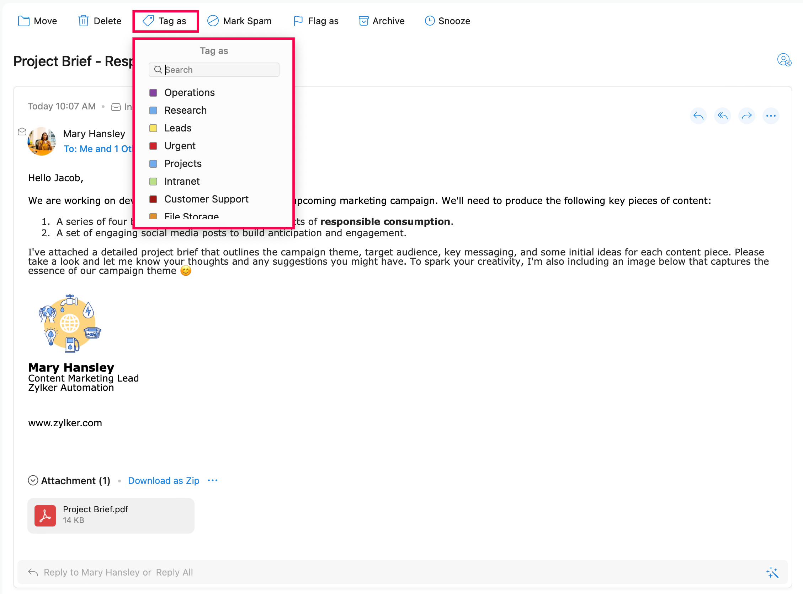803x594 pixels.
Task: Click the purple Operations color swatch
Action: point(153,92)
